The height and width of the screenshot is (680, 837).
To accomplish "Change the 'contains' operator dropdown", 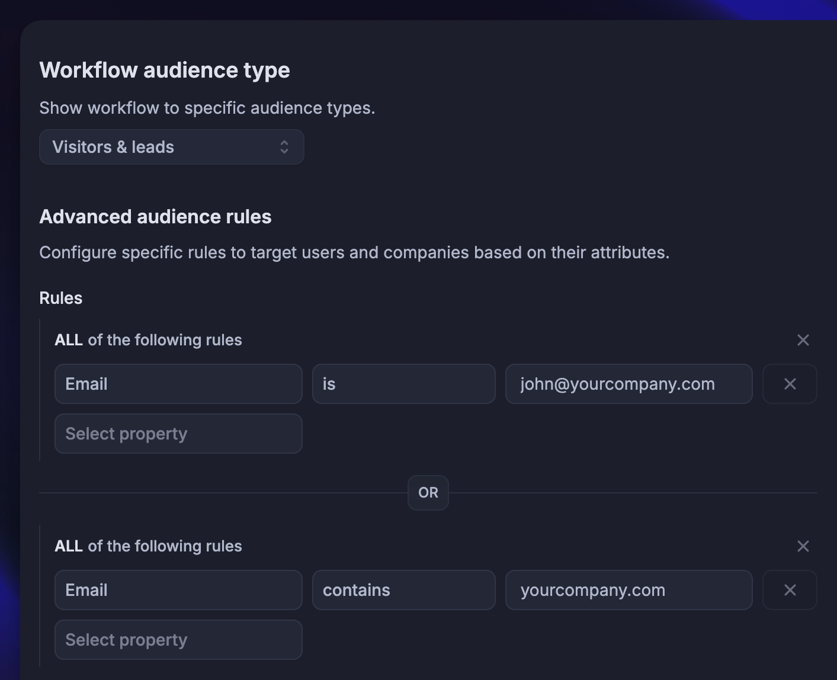I will [x=403, y=590].
